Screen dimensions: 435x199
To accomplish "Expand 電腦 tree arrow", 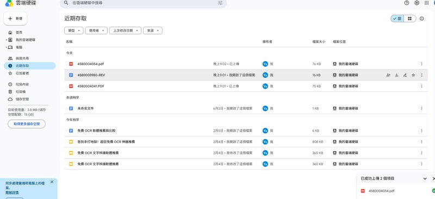I will tap(6, 47).
